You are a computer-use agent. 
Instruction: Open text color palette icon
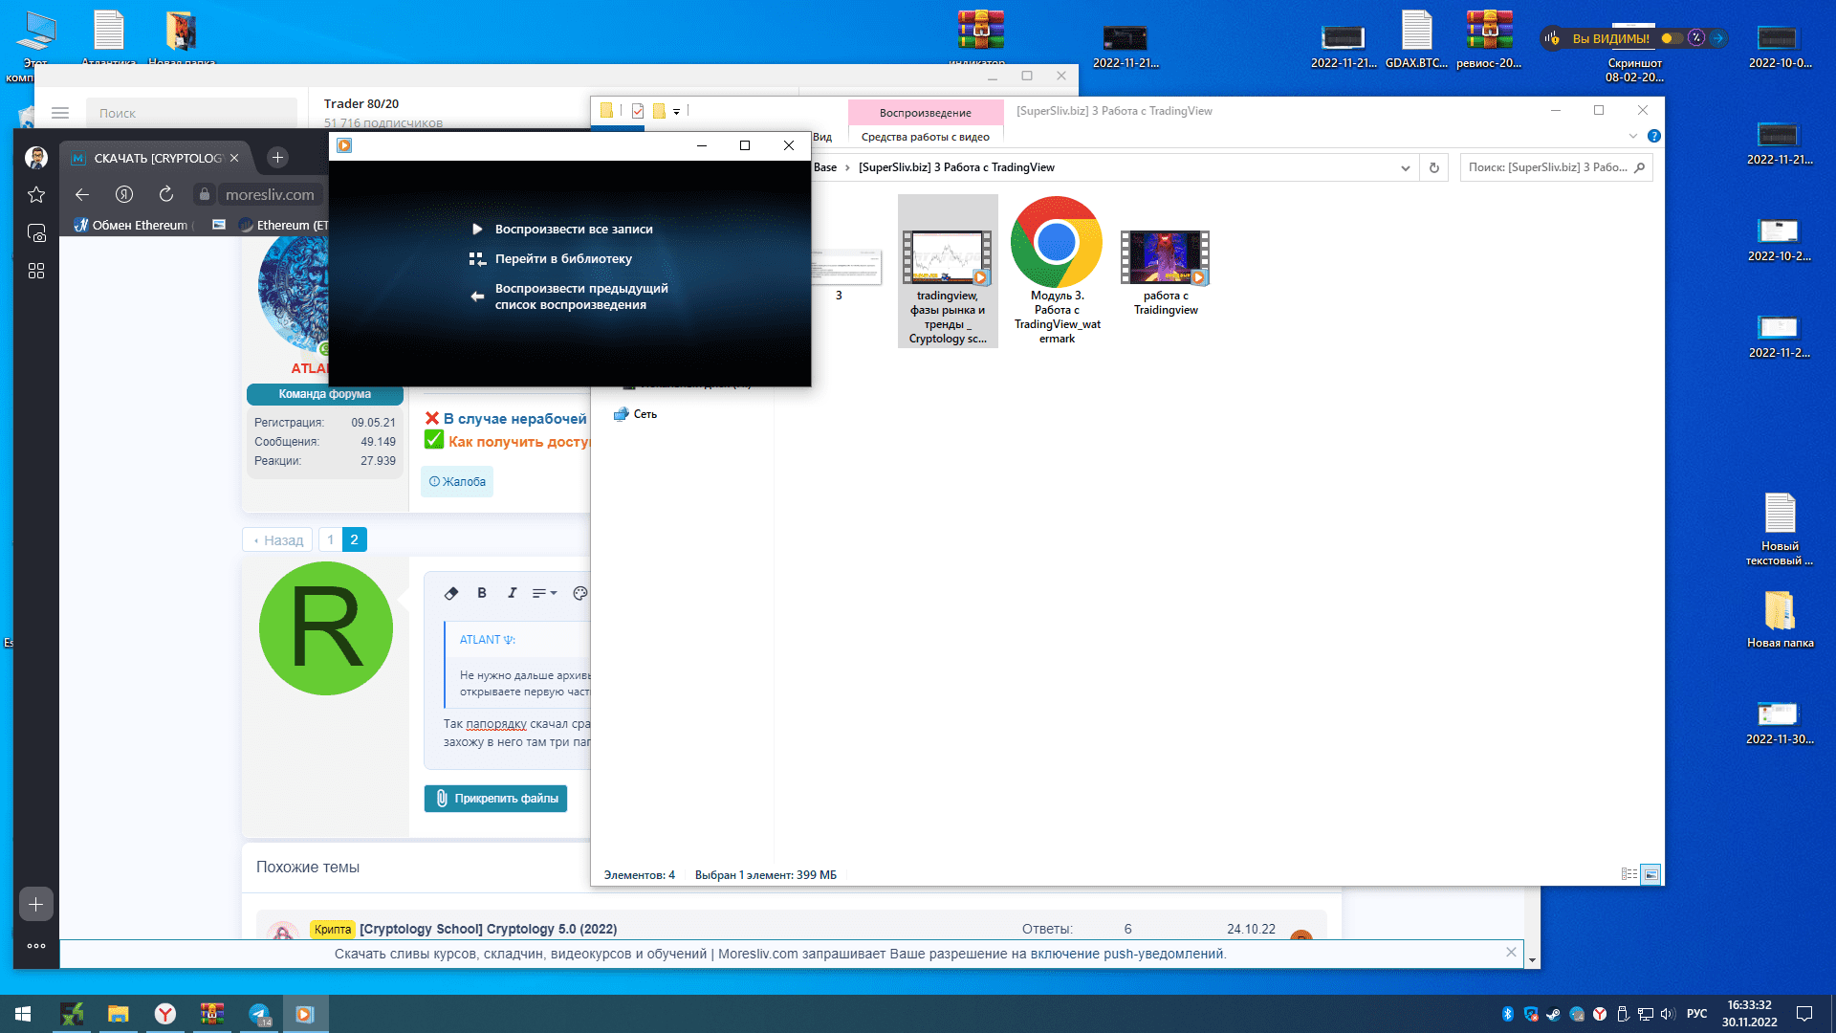[579, 593]
